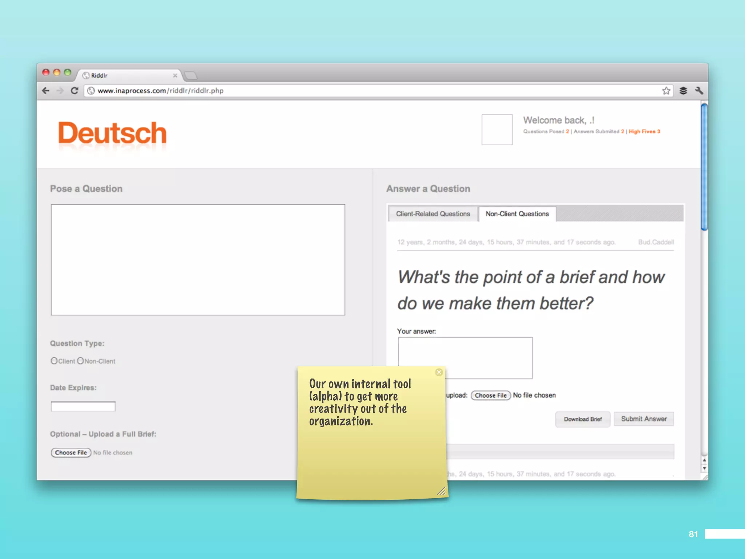
Task: Select the Riddlr tab
Action: tap(129, 75)
